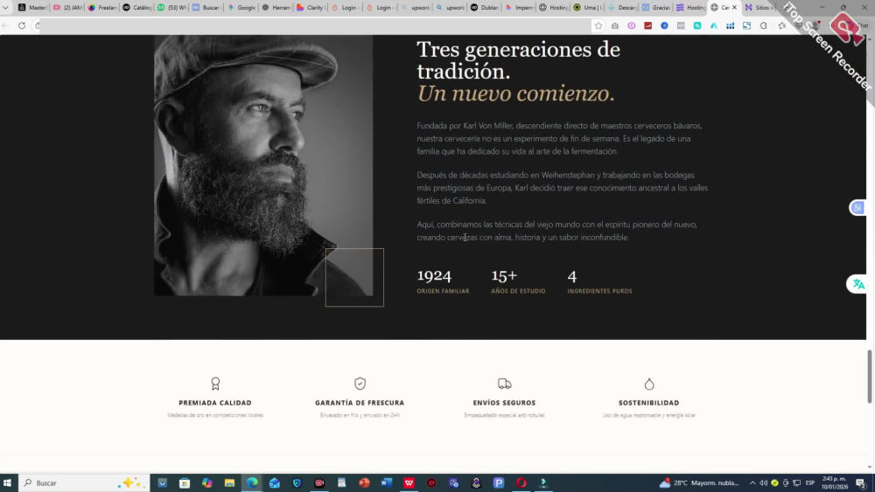Screen dimensions: 875x492
Task: Switch to the Clarity browser tab
Action: [x=311, y=7]
